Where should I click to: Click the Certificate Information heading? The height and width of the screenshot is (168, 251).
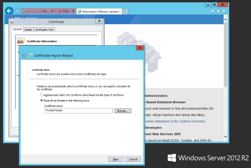point(42,41)
